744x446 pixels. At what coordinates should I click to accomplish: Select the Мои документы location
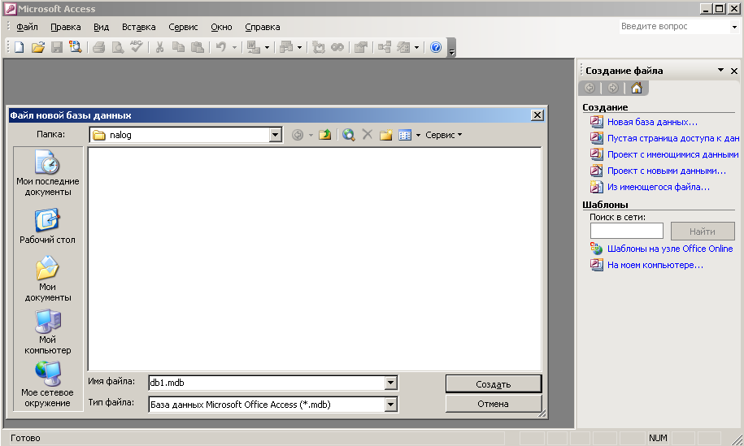(47, 279)
